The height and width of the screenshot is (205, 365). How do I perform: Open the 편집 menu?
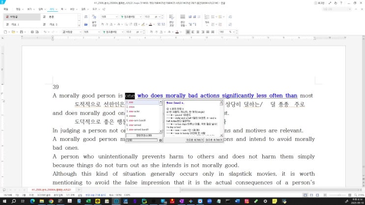(x=18, y=9)
